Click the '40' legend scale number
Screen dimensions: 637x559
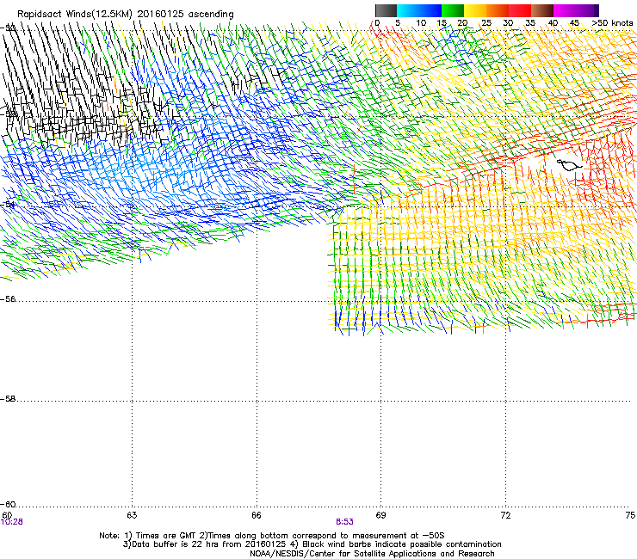[553, 23]
